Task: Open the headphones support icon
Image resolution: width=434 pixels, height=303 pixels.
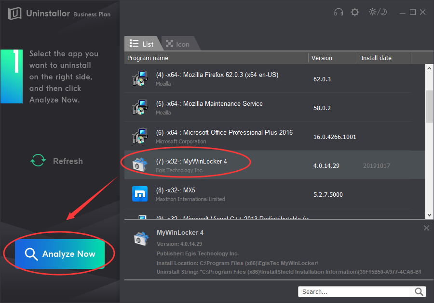Action: click(338, 12)
